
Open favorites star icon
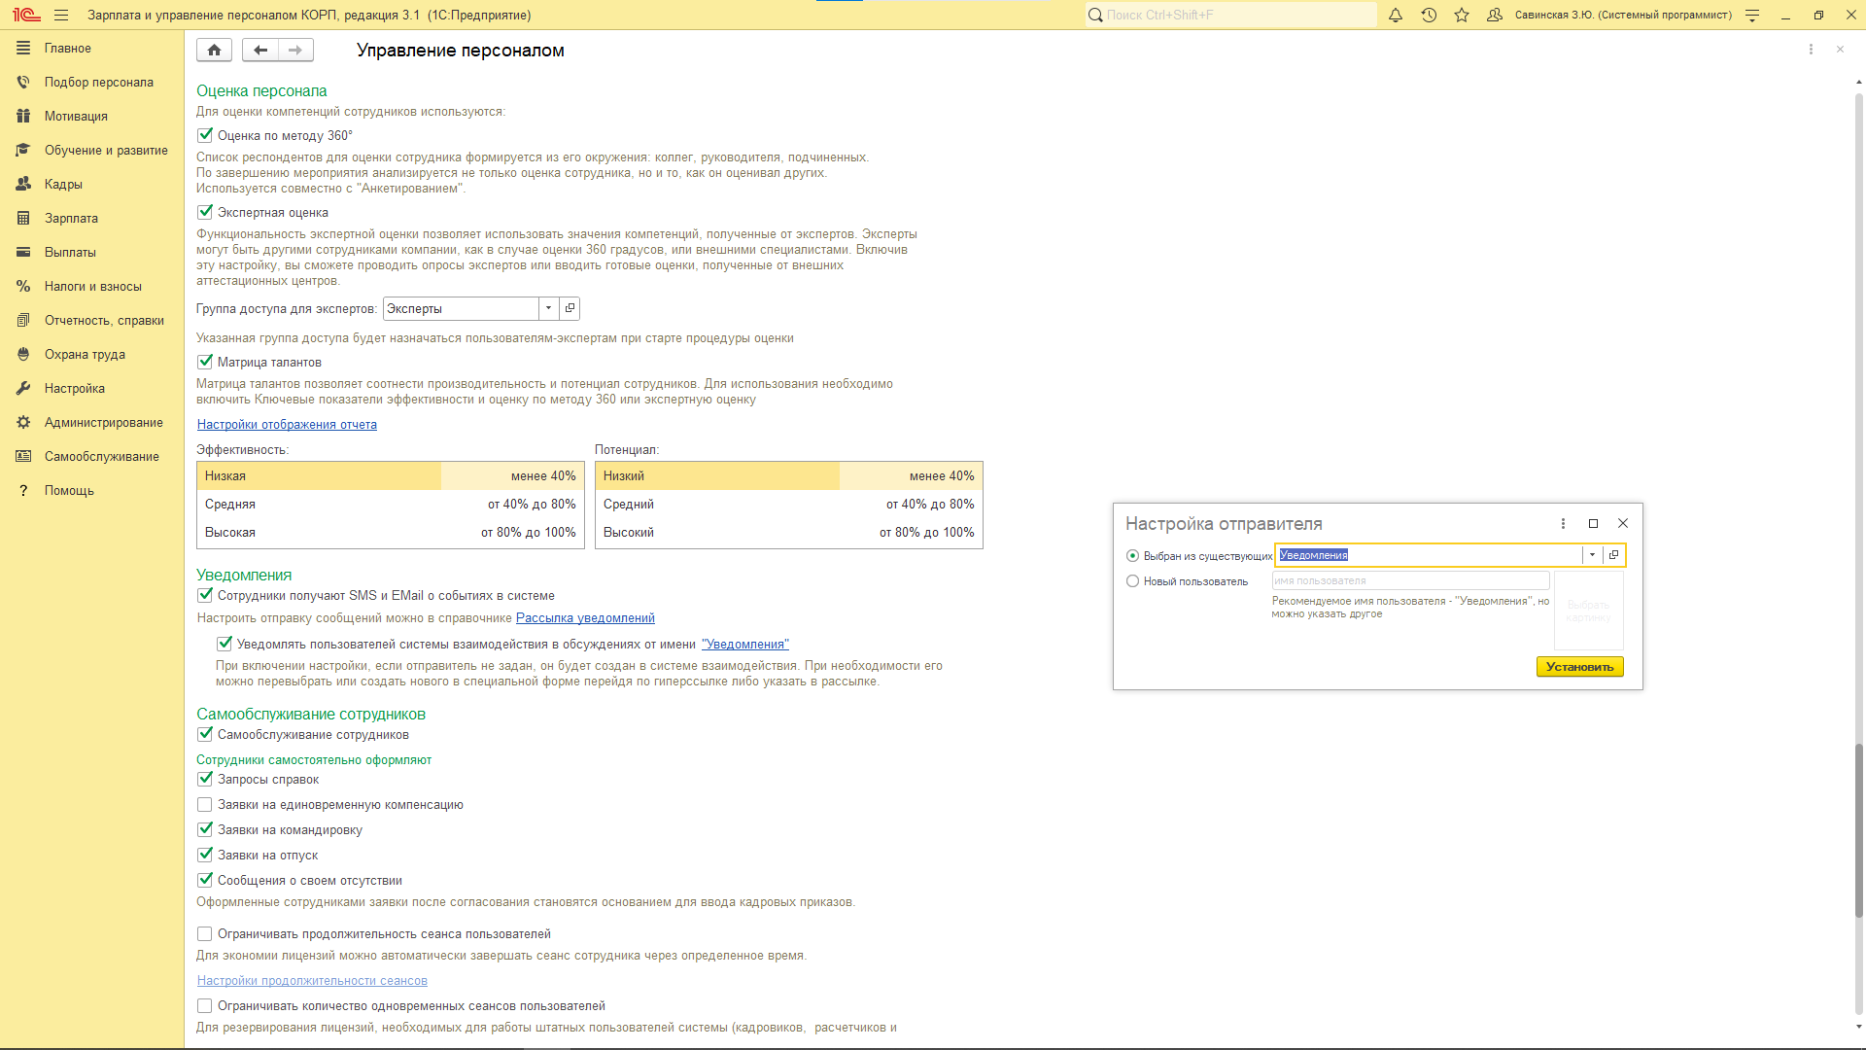pos(1462,15)
